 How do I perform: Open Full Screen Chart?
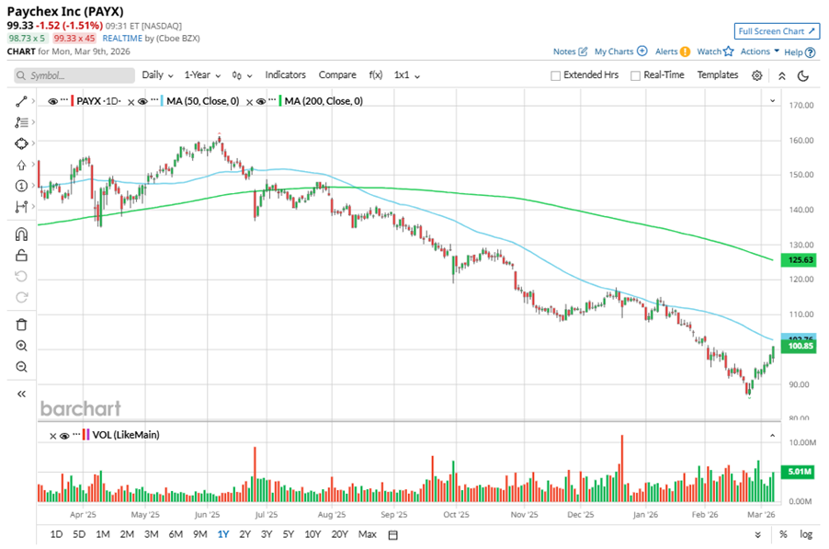tap(777, 31)
